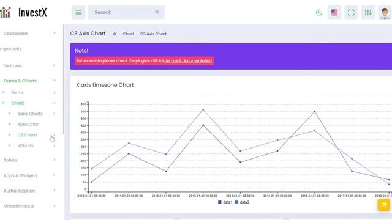
Task: Toggle data2 legend color swatch
Action: pyautogui.click(x=236, y=202)
